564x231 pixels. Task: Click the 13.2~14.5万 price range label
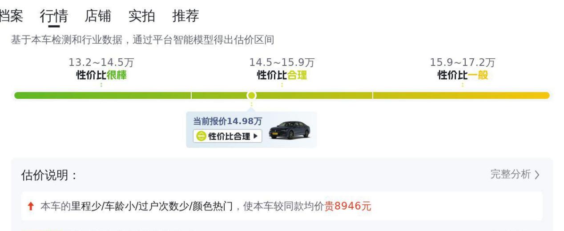[x=101, y=63]
